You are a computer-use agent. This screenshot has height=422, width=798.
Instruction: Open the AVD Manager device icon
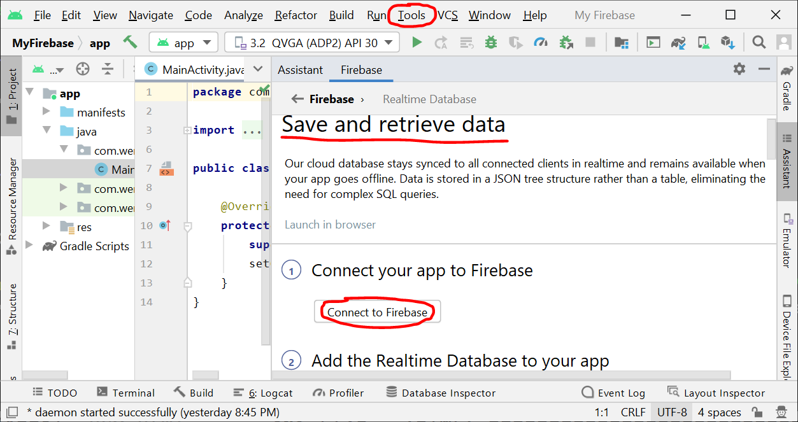pyautogui.click(x=703, y=43)
